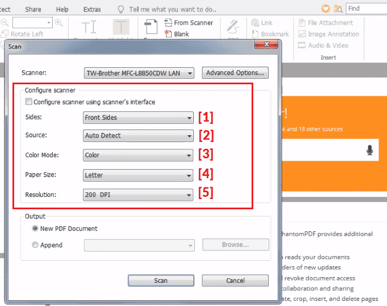Screen dimensions: 387x306
Task: Open the Source dropdown showing Auto Detect
Action: (x=138, y=136)
